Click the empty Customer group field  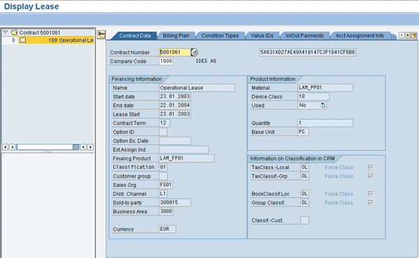point(163,176)
